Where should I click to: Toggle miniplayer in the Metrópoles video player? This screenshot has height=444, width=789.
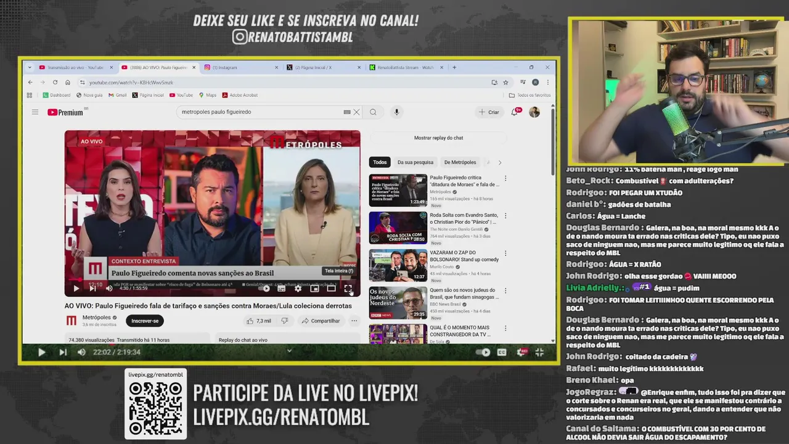(314, 288)
